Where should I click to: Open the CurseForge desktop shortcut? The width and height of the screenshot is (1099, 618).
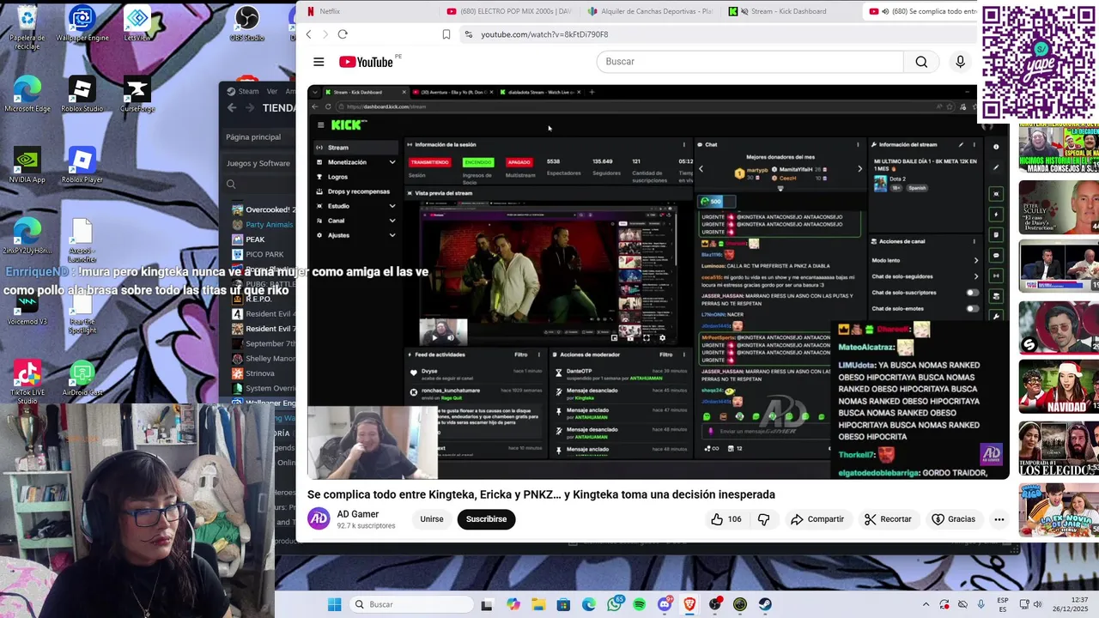tap(137, 94)
